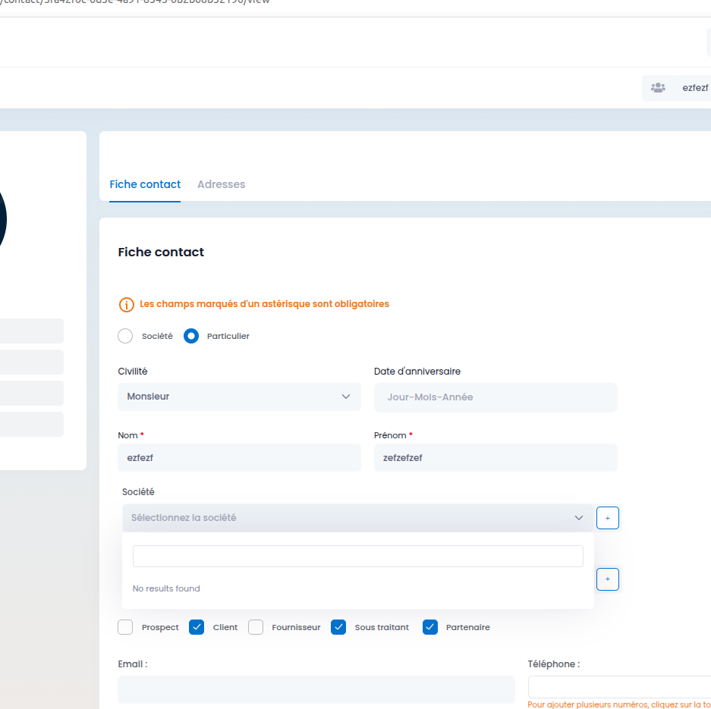This screenshot has width=711, height=709.
Task: Enable the Prospect checkbox
Action: click(126, 627)
